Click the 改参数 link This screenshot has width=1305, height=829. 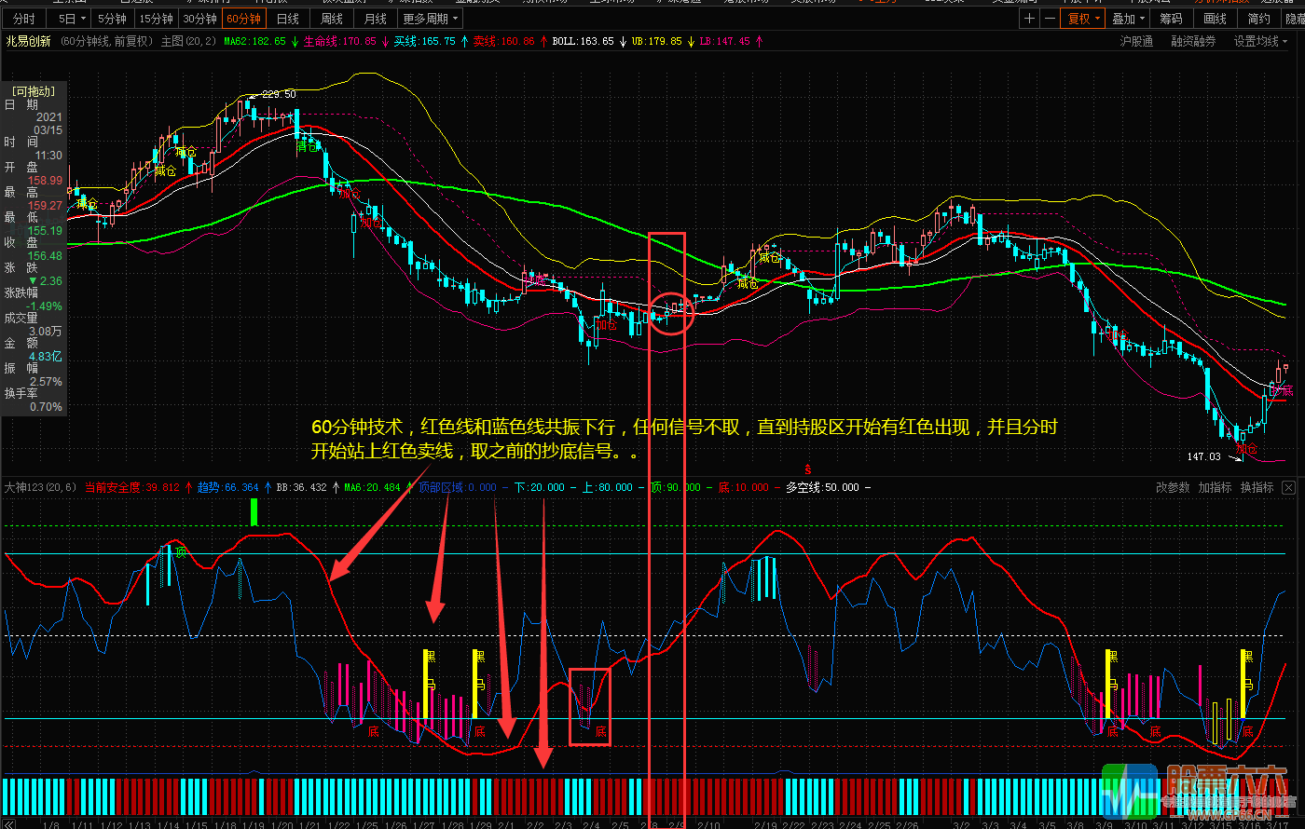pyautogui.click(x=1173, y=487)
